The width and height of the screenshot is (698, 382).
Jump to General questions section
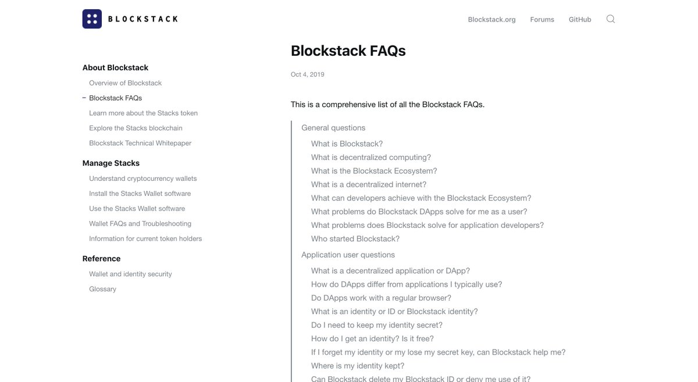click(x=333, y=128)
